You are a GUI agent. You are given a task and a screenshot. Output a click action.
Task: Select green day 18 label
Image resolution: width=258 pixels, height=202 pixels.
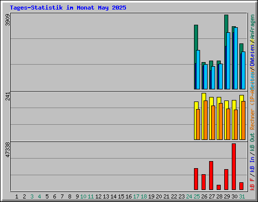tap(144, 196)
